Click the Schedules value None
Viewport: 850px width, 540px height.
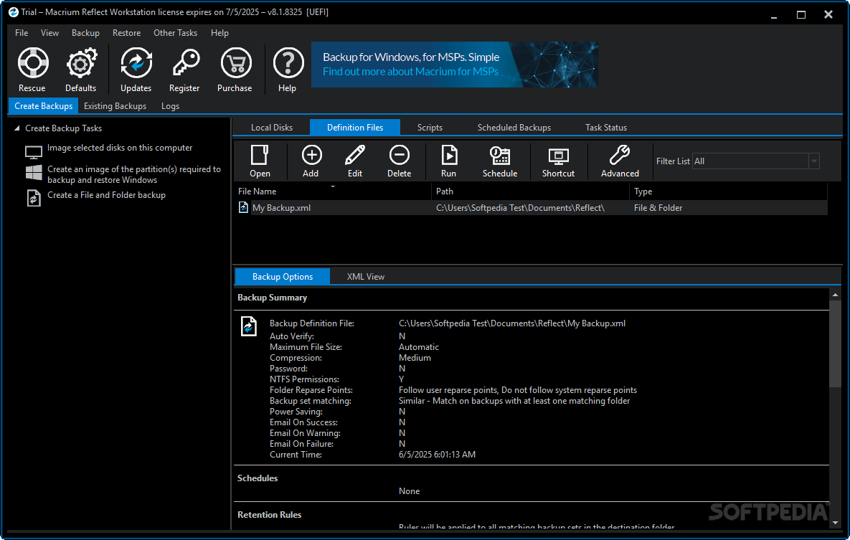[410, 491]
